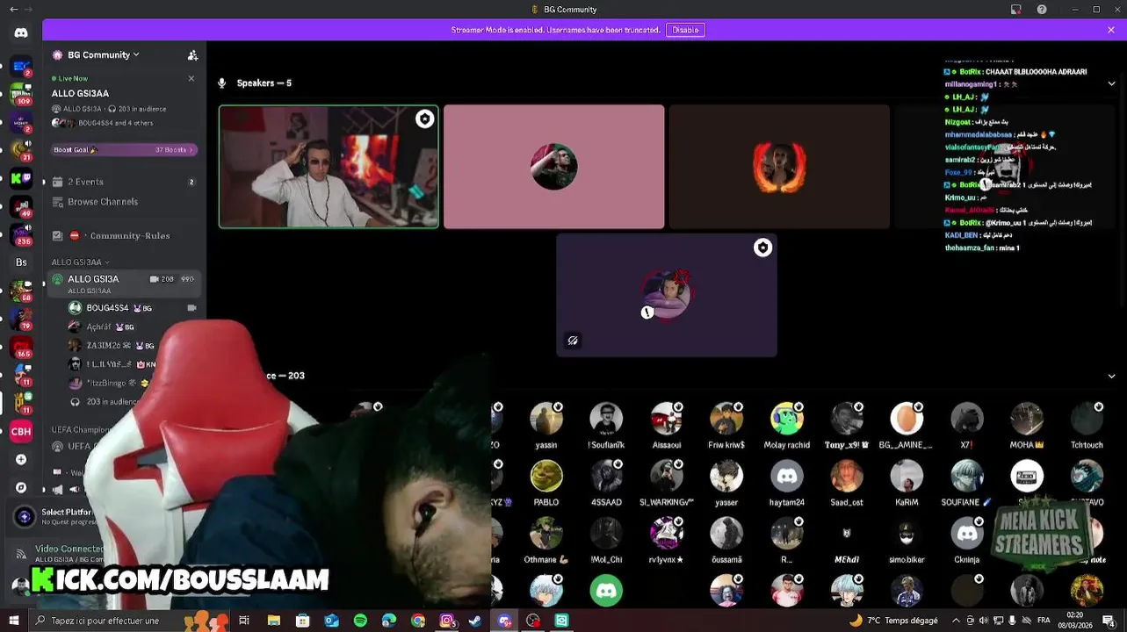Viewport: 1127px width, 632px height.
Task: Close the Streamer Mode notification banner
Action: (x=1111, y=30)
